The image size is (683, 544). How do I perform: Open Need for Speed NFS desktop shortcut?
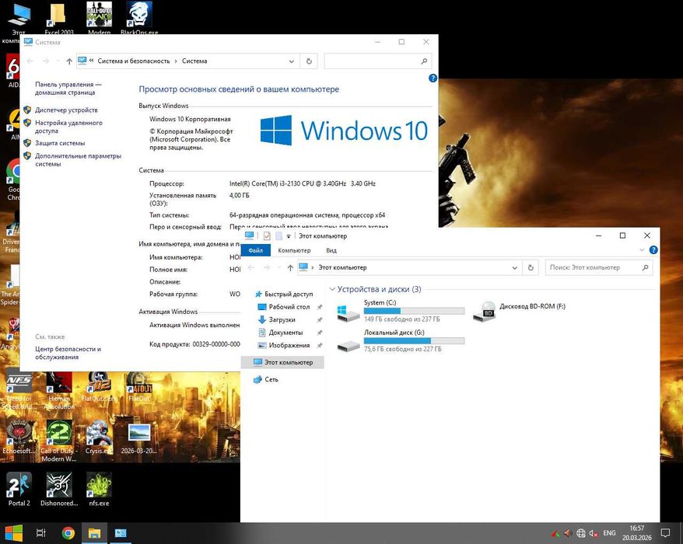point(19,390)
